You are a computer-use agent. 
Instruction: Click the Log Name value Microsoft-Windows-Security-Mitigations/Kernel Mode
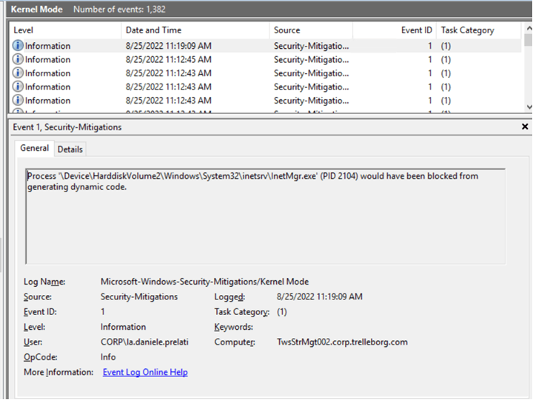coord(204,282)
